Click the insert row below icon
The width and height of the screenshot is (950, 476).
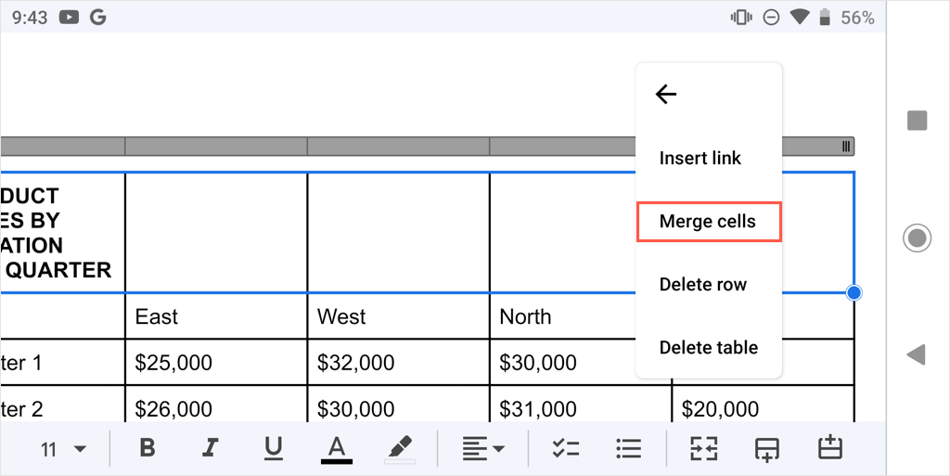(x=766, y=449)
